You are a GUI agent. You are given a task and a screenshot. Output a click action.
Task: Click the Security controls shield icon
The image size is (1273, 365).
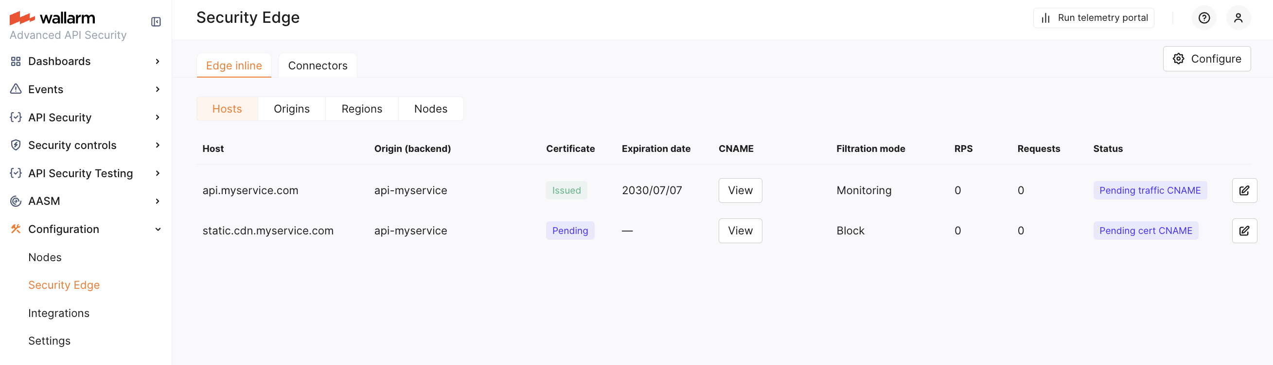tap(16, 145)
